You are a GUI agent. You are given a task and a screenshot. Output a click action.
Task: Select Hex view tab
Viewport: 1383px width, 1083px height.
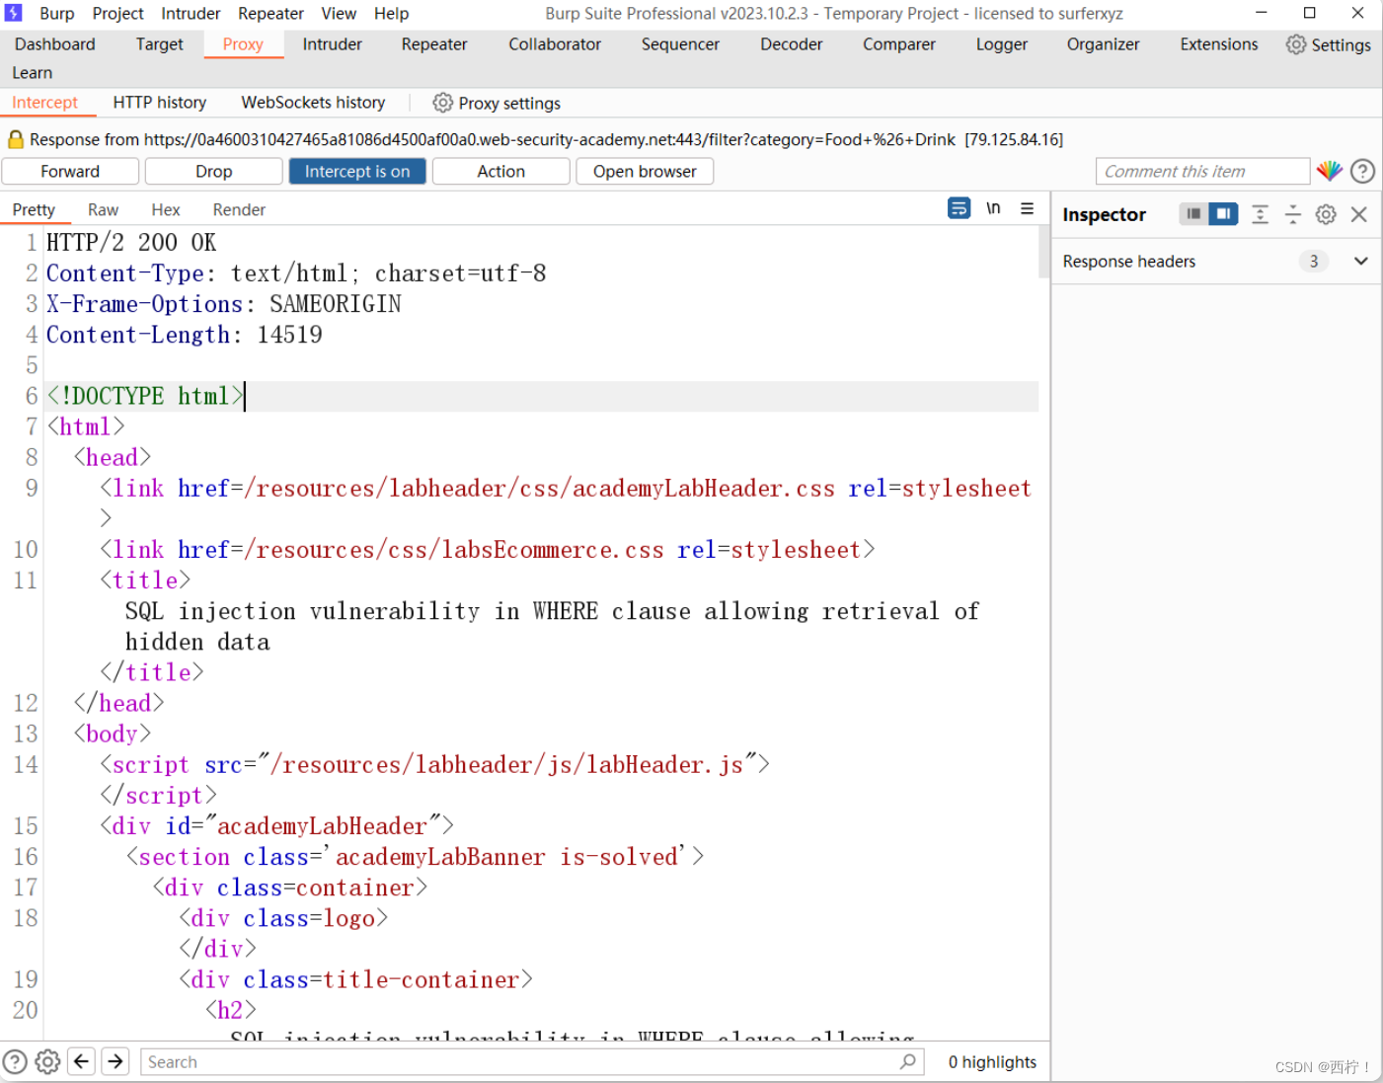pyautogui.click(x=166, y=209)
